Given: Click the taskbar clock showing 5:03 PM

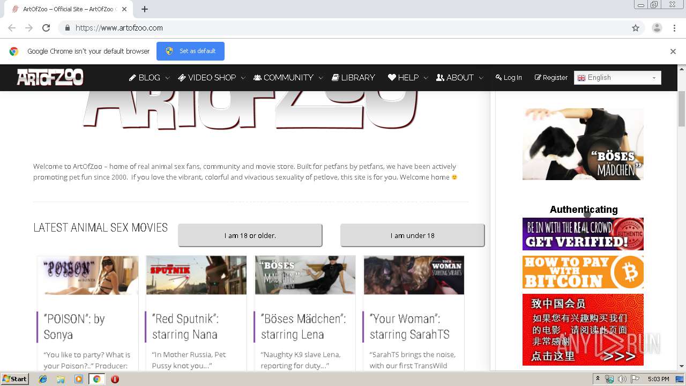Looking at the screenshot, I should [x=658, y=379].
